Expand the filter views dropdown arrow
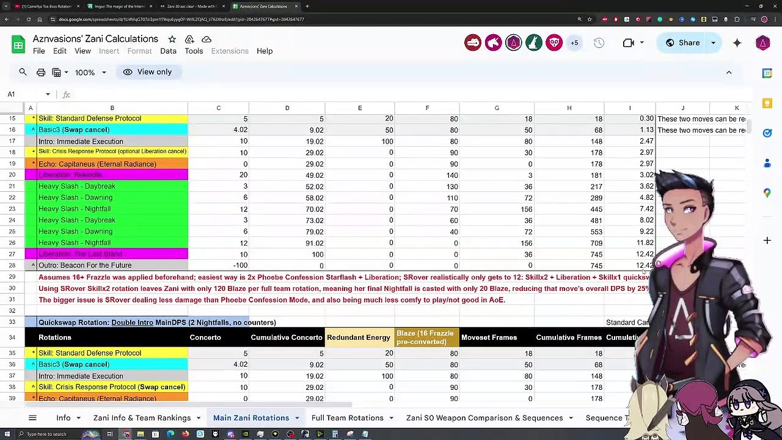Image resolution: width=782 pixels, height=440 pixels. (x=66, y=73)
